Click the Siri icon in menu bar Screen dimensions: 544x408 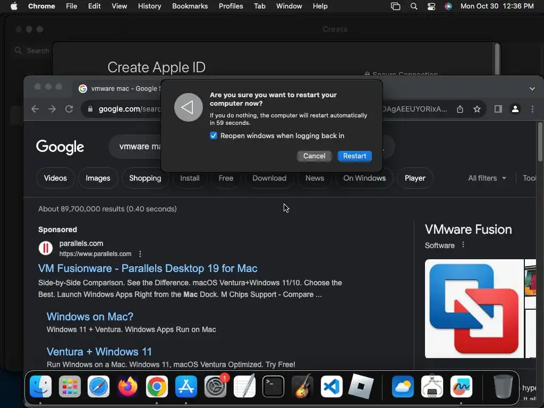pyautogui.click(x=448, y=6)
